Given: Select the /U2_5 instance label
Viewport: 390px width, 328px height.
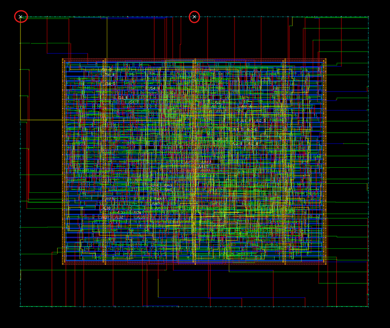Looking at the screenshot, I should point(261,120).
